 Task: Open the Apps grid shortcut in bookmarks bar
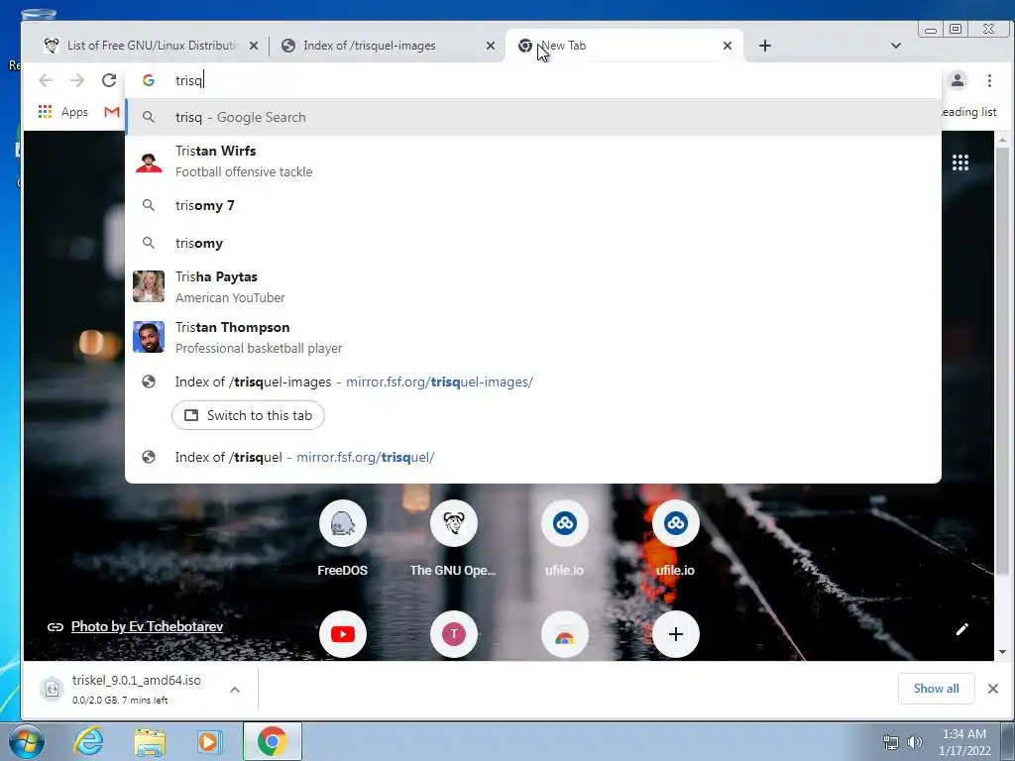[x=62, y=112]
